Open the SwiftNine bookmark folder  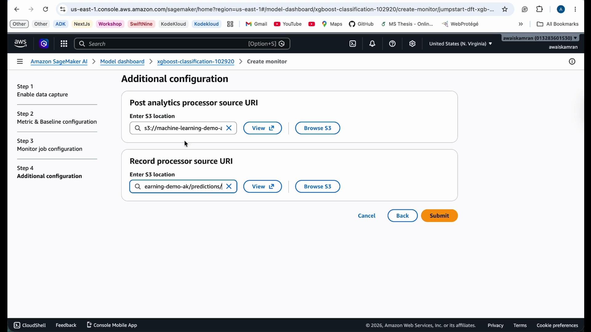[x=141, y=24]
